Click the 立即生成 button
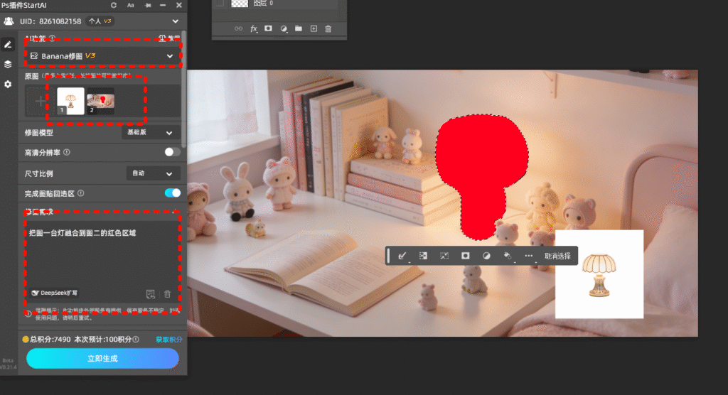The width and height of the screenshot is (728, 395). 102,359
